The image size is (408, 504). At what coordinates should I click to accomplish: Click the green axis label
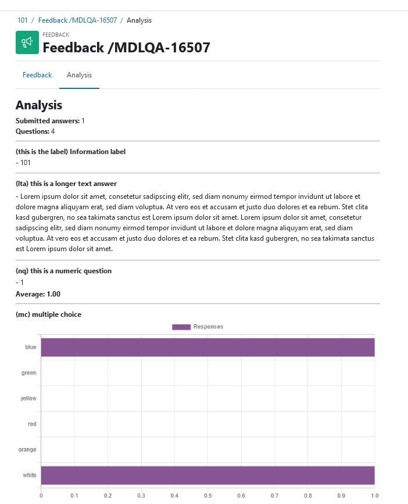[x=29, y=373]
